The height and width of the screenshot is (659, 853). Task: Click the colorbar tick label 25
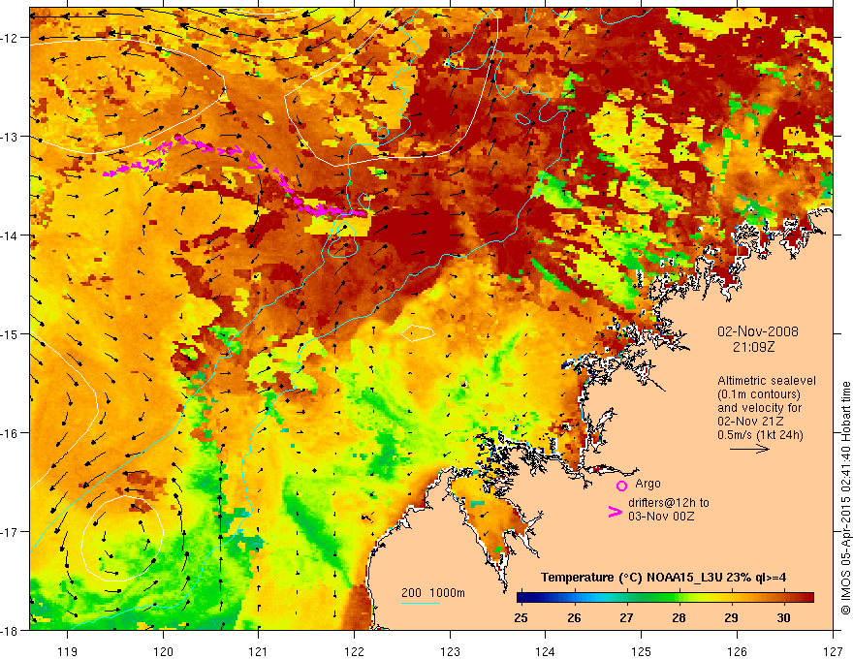pyautogui.click(x=521, y=618)
